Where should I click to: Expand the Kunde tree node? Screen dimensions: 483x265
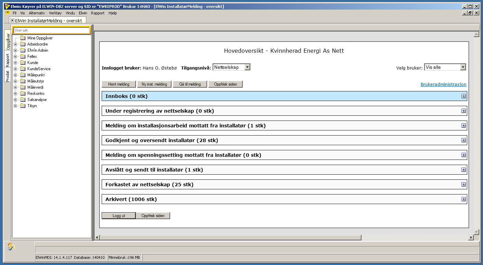(15, 63)
